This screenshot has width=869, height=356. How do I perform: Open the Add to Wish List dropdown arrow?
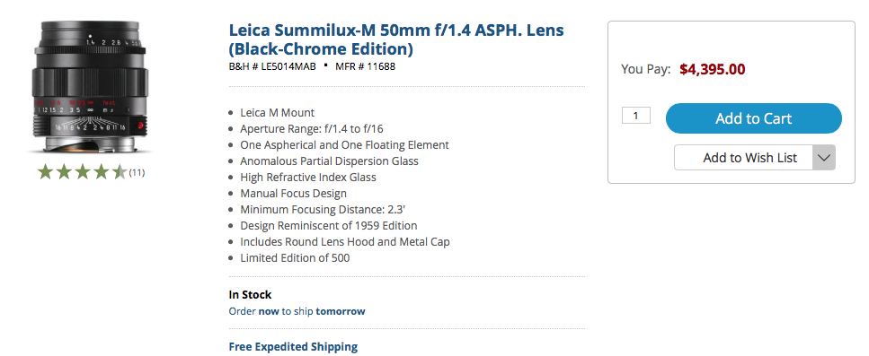[x=823, y=158]
